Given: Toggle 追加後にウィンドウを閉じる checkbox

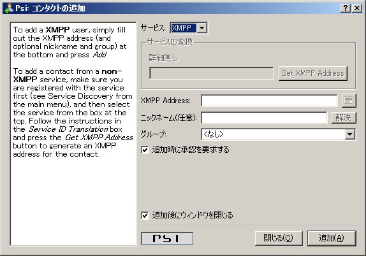Looking at the screenshot, I should (x=145, y=215).
